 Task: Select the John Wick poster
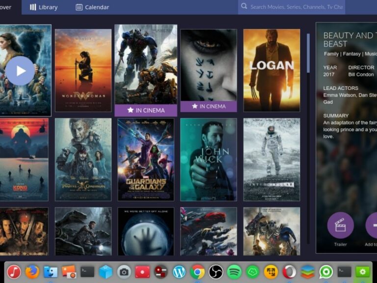208,159
